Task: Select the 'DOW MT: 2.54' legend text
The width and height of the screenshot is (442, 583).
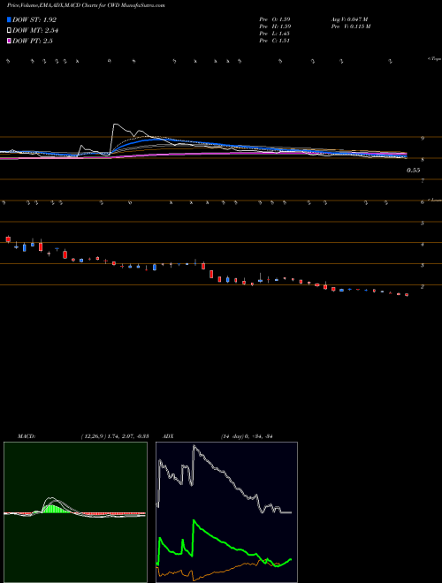Action: 35,31
